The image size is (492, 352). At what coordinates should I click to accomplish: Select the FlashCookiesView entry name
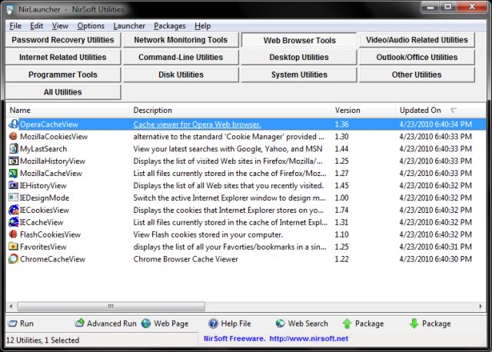click(51, 234)
